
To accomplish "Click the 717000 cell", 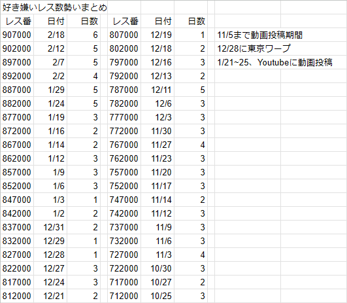I will point(124,282).
